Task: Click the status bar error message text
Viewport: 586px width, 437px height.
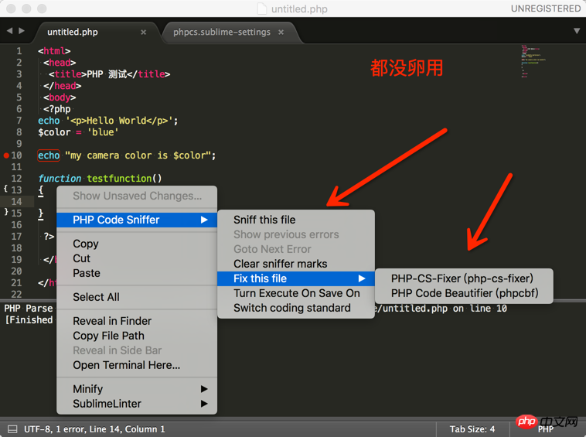Action: [x=94, y=429]
